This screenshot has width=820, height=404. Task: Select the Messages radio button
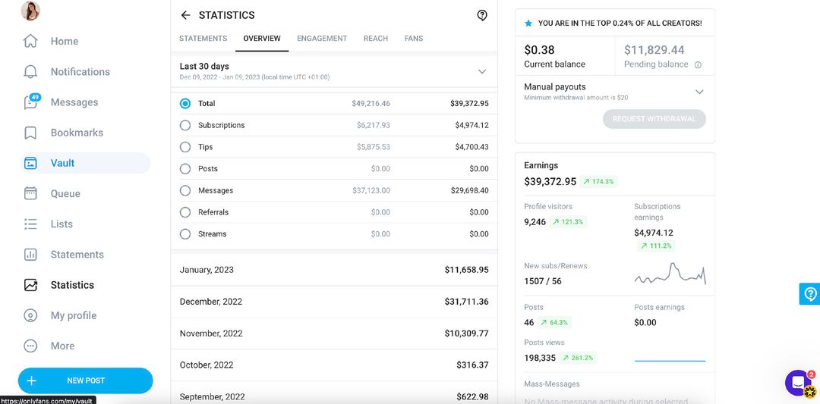(x=185, y=190)
